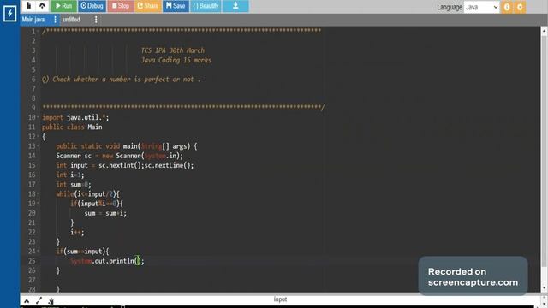Screen dimensions: 548x308
Task: Click the 'int i=1;' line
Action: [x=70, y=175]
